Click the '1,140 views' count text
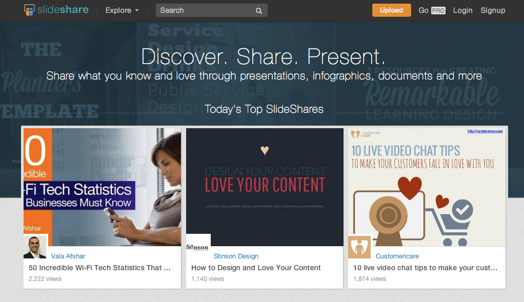 click(x=208, y=279)
